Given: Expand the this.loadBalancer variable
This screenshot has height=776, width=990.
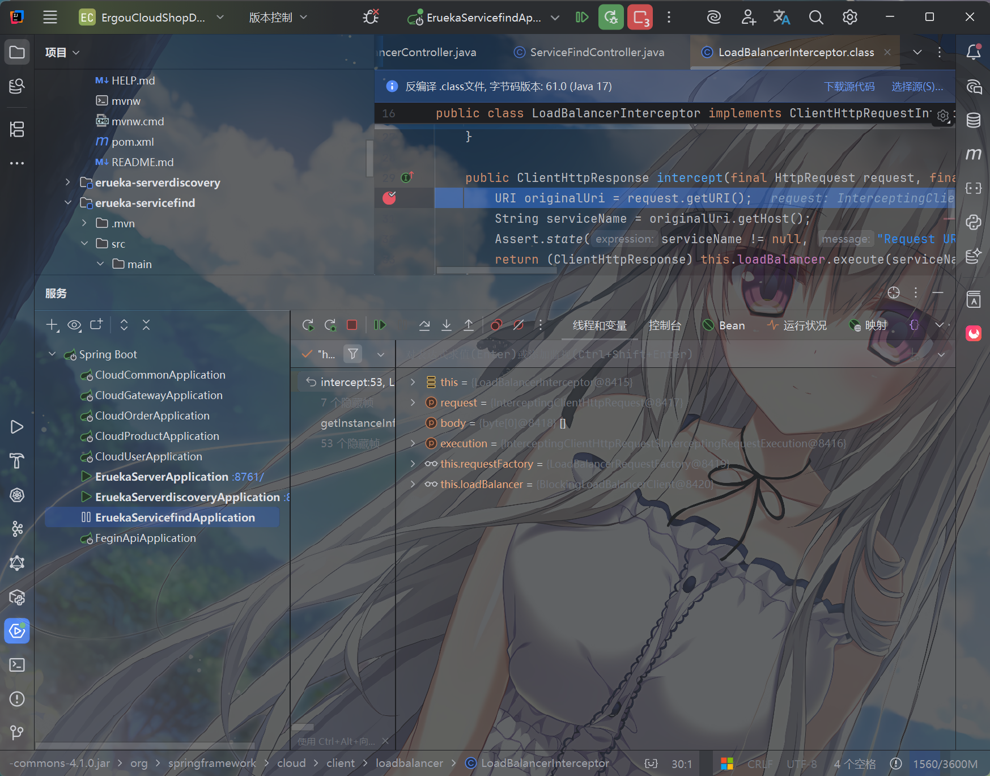Looking at the screenshot, I should coord(413,484).
